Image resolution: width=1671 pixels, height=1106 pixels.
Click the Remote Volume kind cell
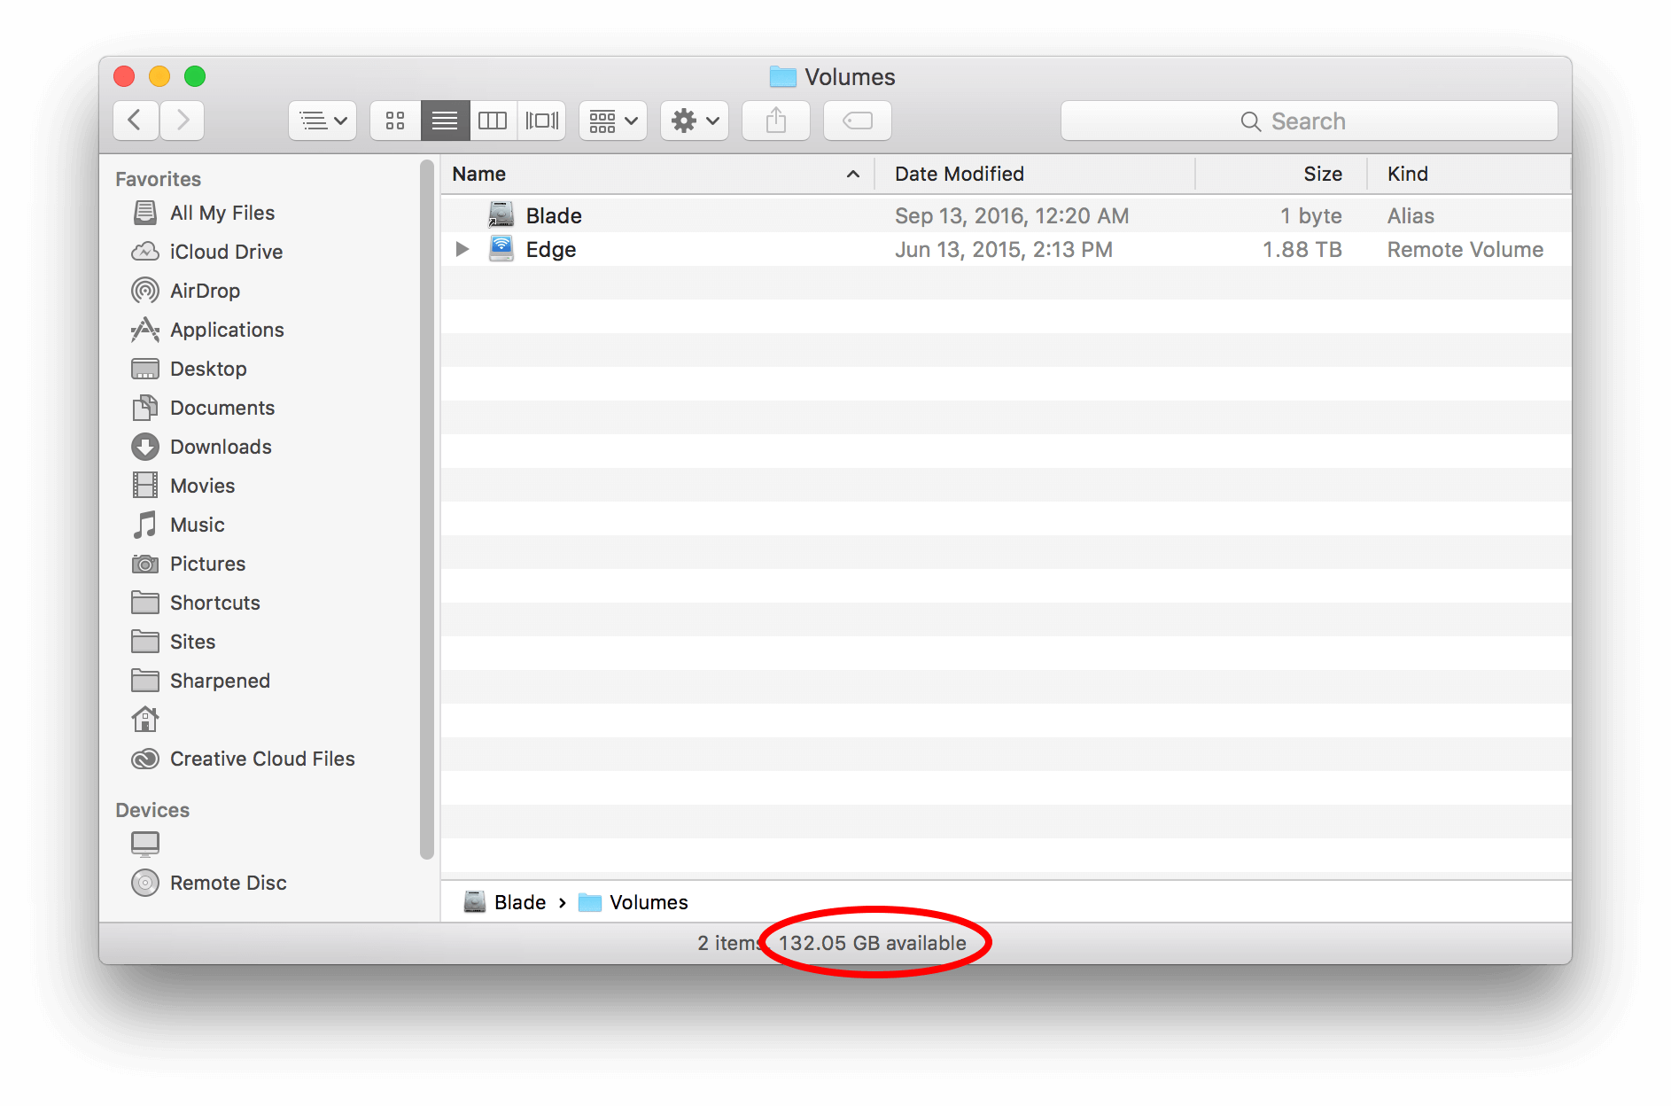pyautogui.click(x=1465, y=250)
